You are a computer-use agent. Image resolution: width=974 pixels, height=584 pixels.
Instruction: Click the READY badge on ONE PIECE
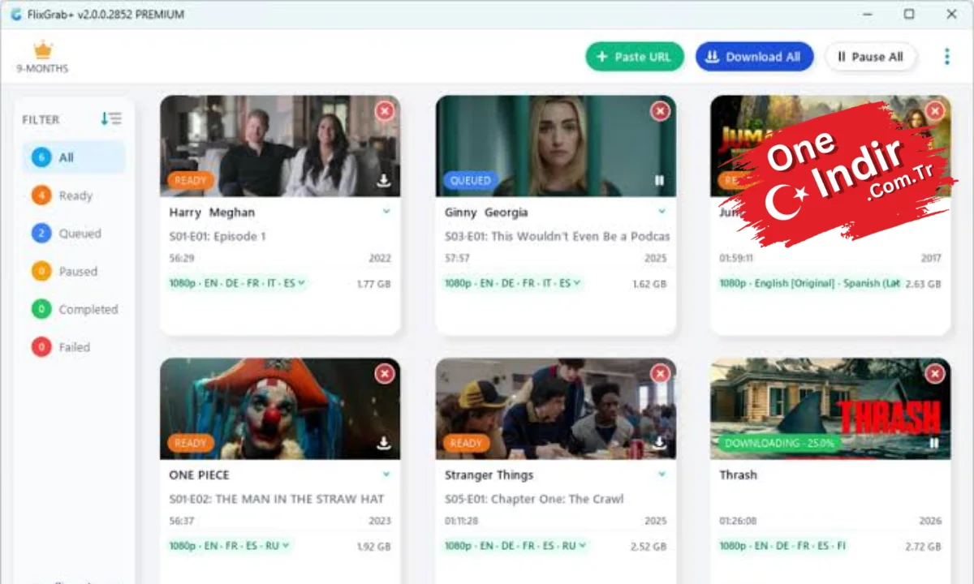pos(191,443)
